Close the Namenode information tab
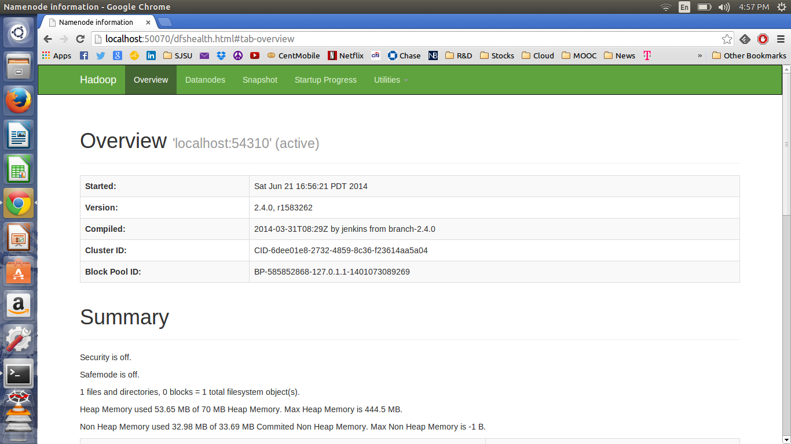The width and height of the screenshot is (791, 444). click(x=148, y=23)
